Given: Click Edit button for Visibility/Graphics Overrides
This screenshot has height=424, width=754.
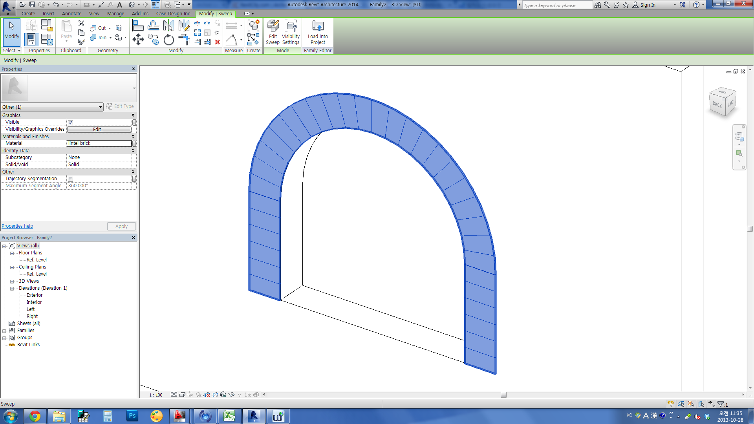Looking at the screenshot, I should point(99,129).
